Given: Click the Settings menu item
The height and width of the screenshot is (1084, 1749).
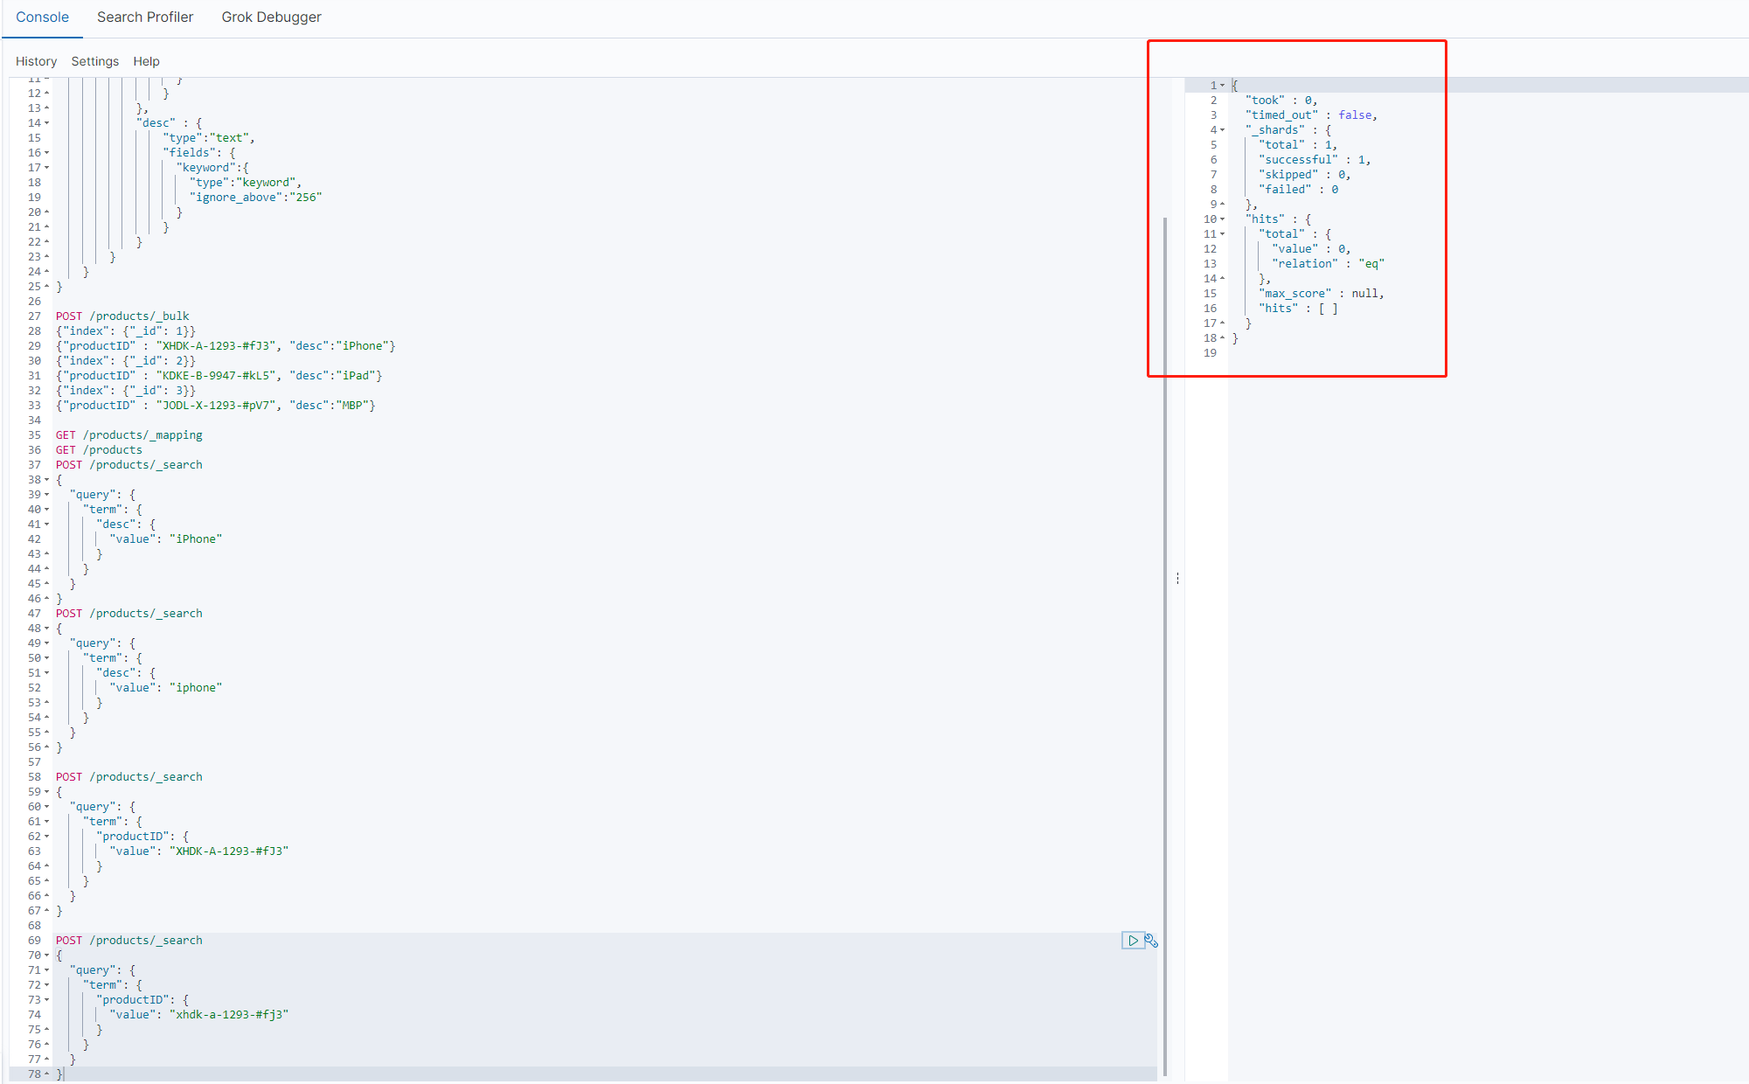Looking at the screenshot, I should pyautogui.click(x=94, y=60).
